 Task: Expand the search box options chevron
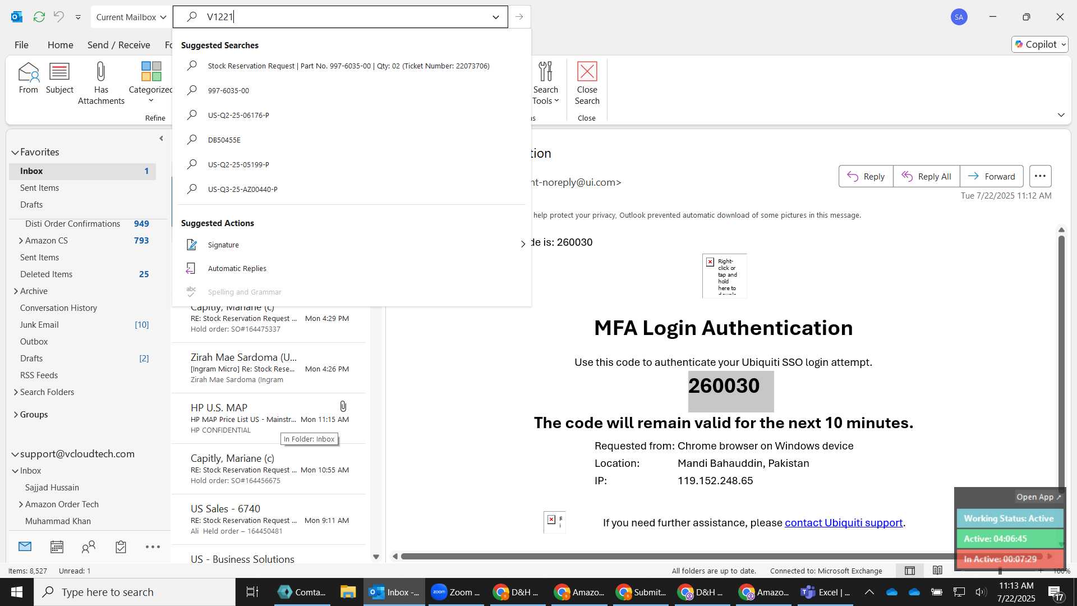coord(496,17)
